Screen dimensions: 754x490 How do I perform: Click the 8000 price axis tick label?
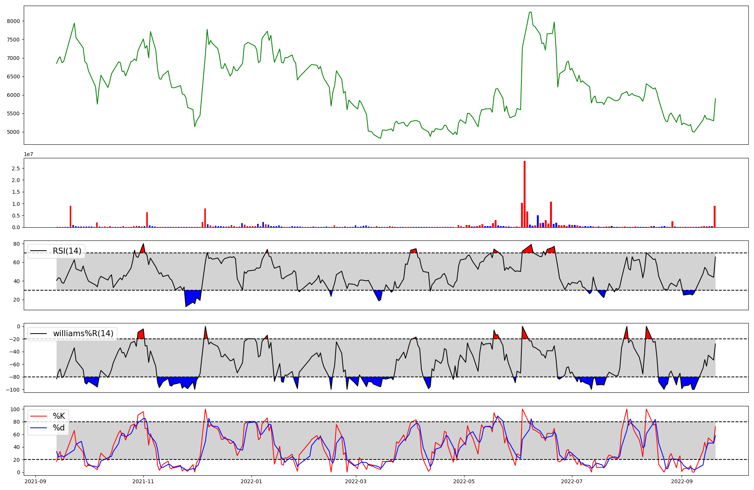[13, 21]
